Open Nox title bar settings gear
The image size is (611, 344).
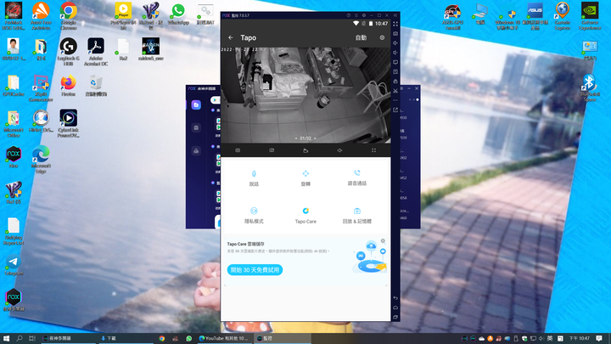(363, 15)
